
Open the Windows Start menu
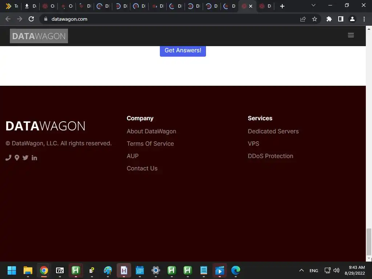click(x=12, y=270)
